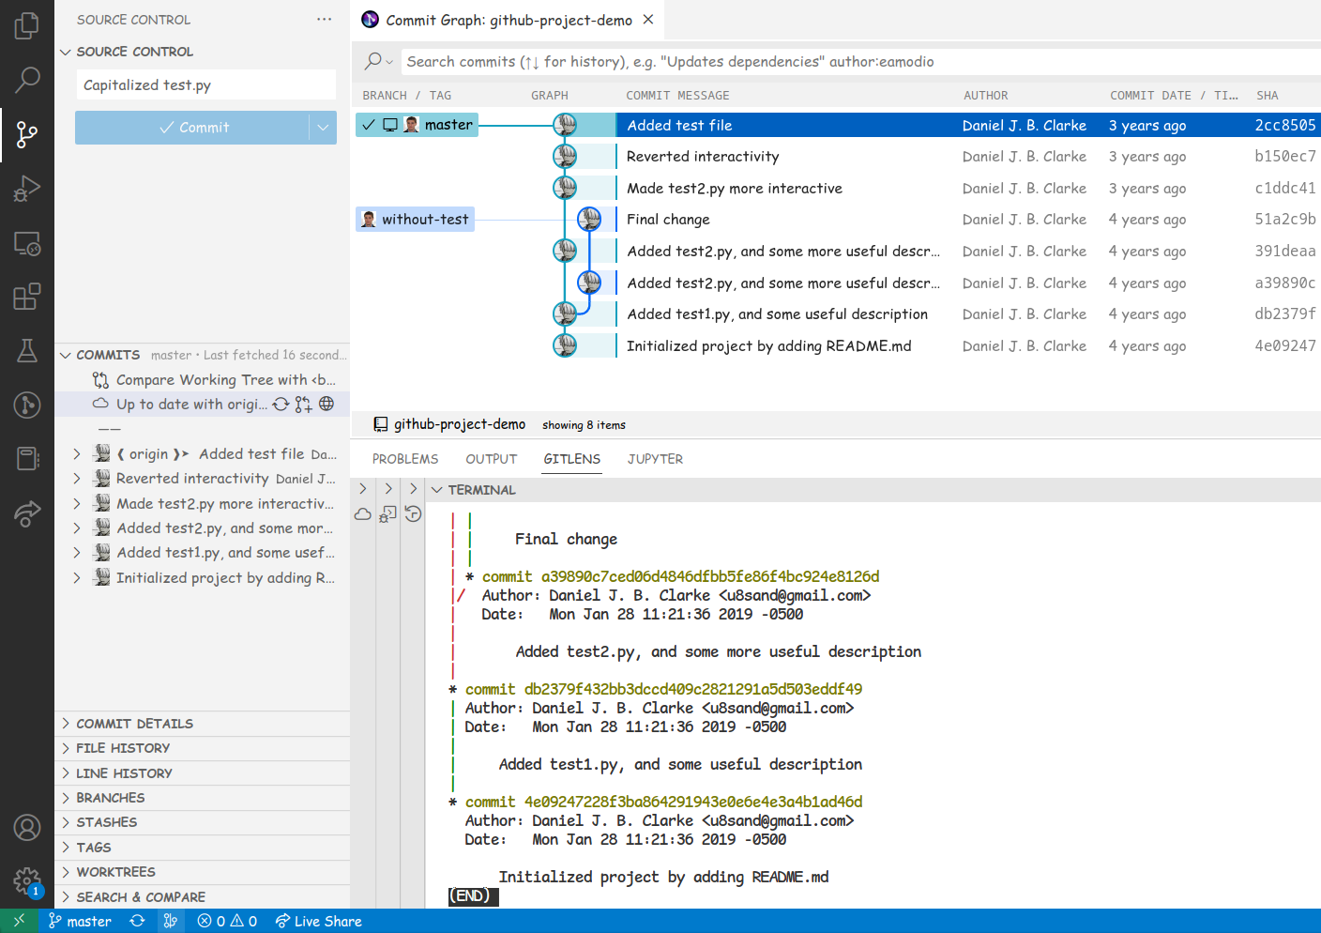Click the commit message input field
This screenshot has height=933, width=1321.
point(205,85)
